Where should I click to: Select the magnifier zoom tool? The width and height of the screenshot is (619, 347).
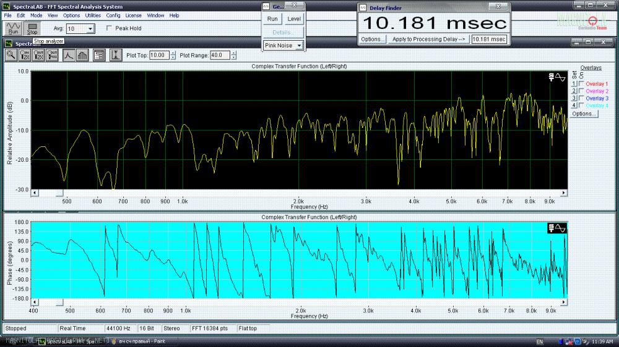point(11,55)
